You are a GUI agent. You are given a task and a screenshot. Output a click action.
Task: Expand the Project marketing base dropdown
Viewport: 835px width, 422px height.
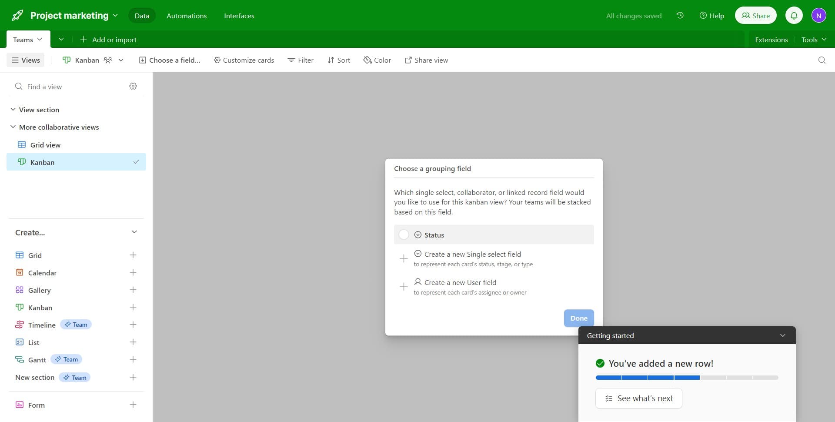pyautogui.click(x=115, y=15)
